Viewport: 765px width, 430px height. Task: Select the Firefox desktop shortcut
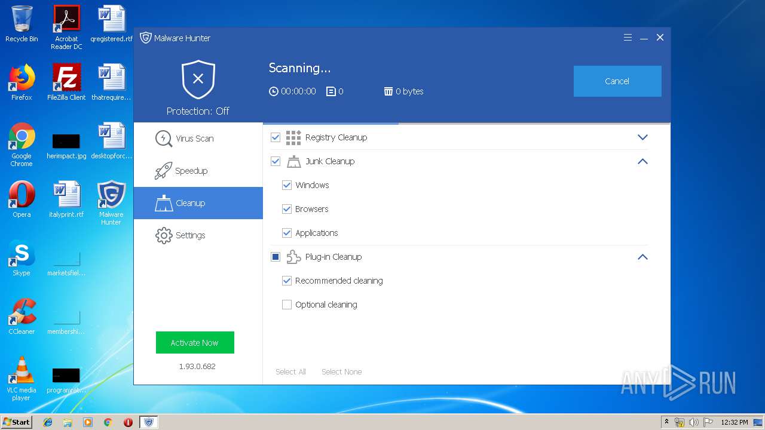[x=22, y=82]
